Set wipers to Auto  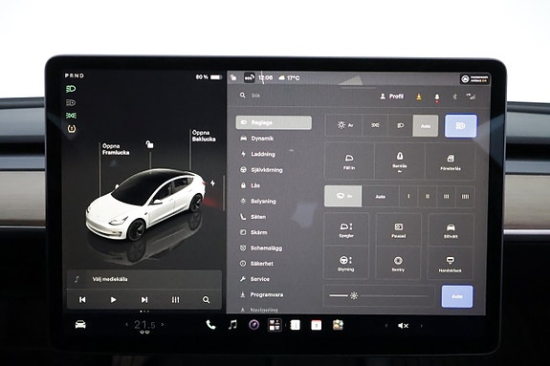tap(381, 196)
